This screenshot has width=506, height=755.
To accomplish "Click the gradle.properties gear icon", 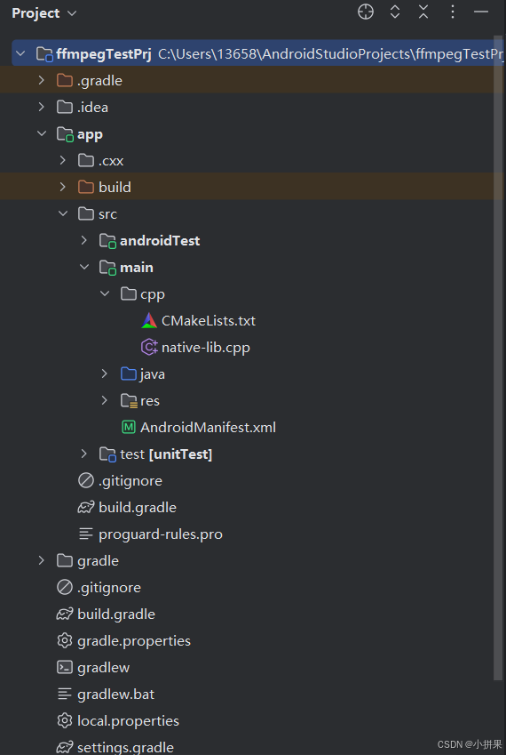I will tap(65, 641).
